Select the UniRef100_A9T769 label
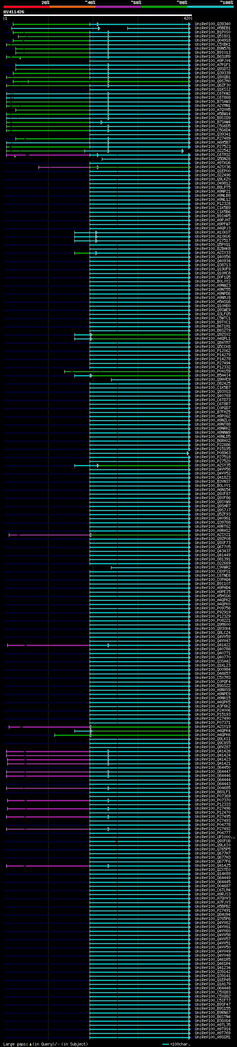This screenshot has width=237, height=1047. (213, 1033)
